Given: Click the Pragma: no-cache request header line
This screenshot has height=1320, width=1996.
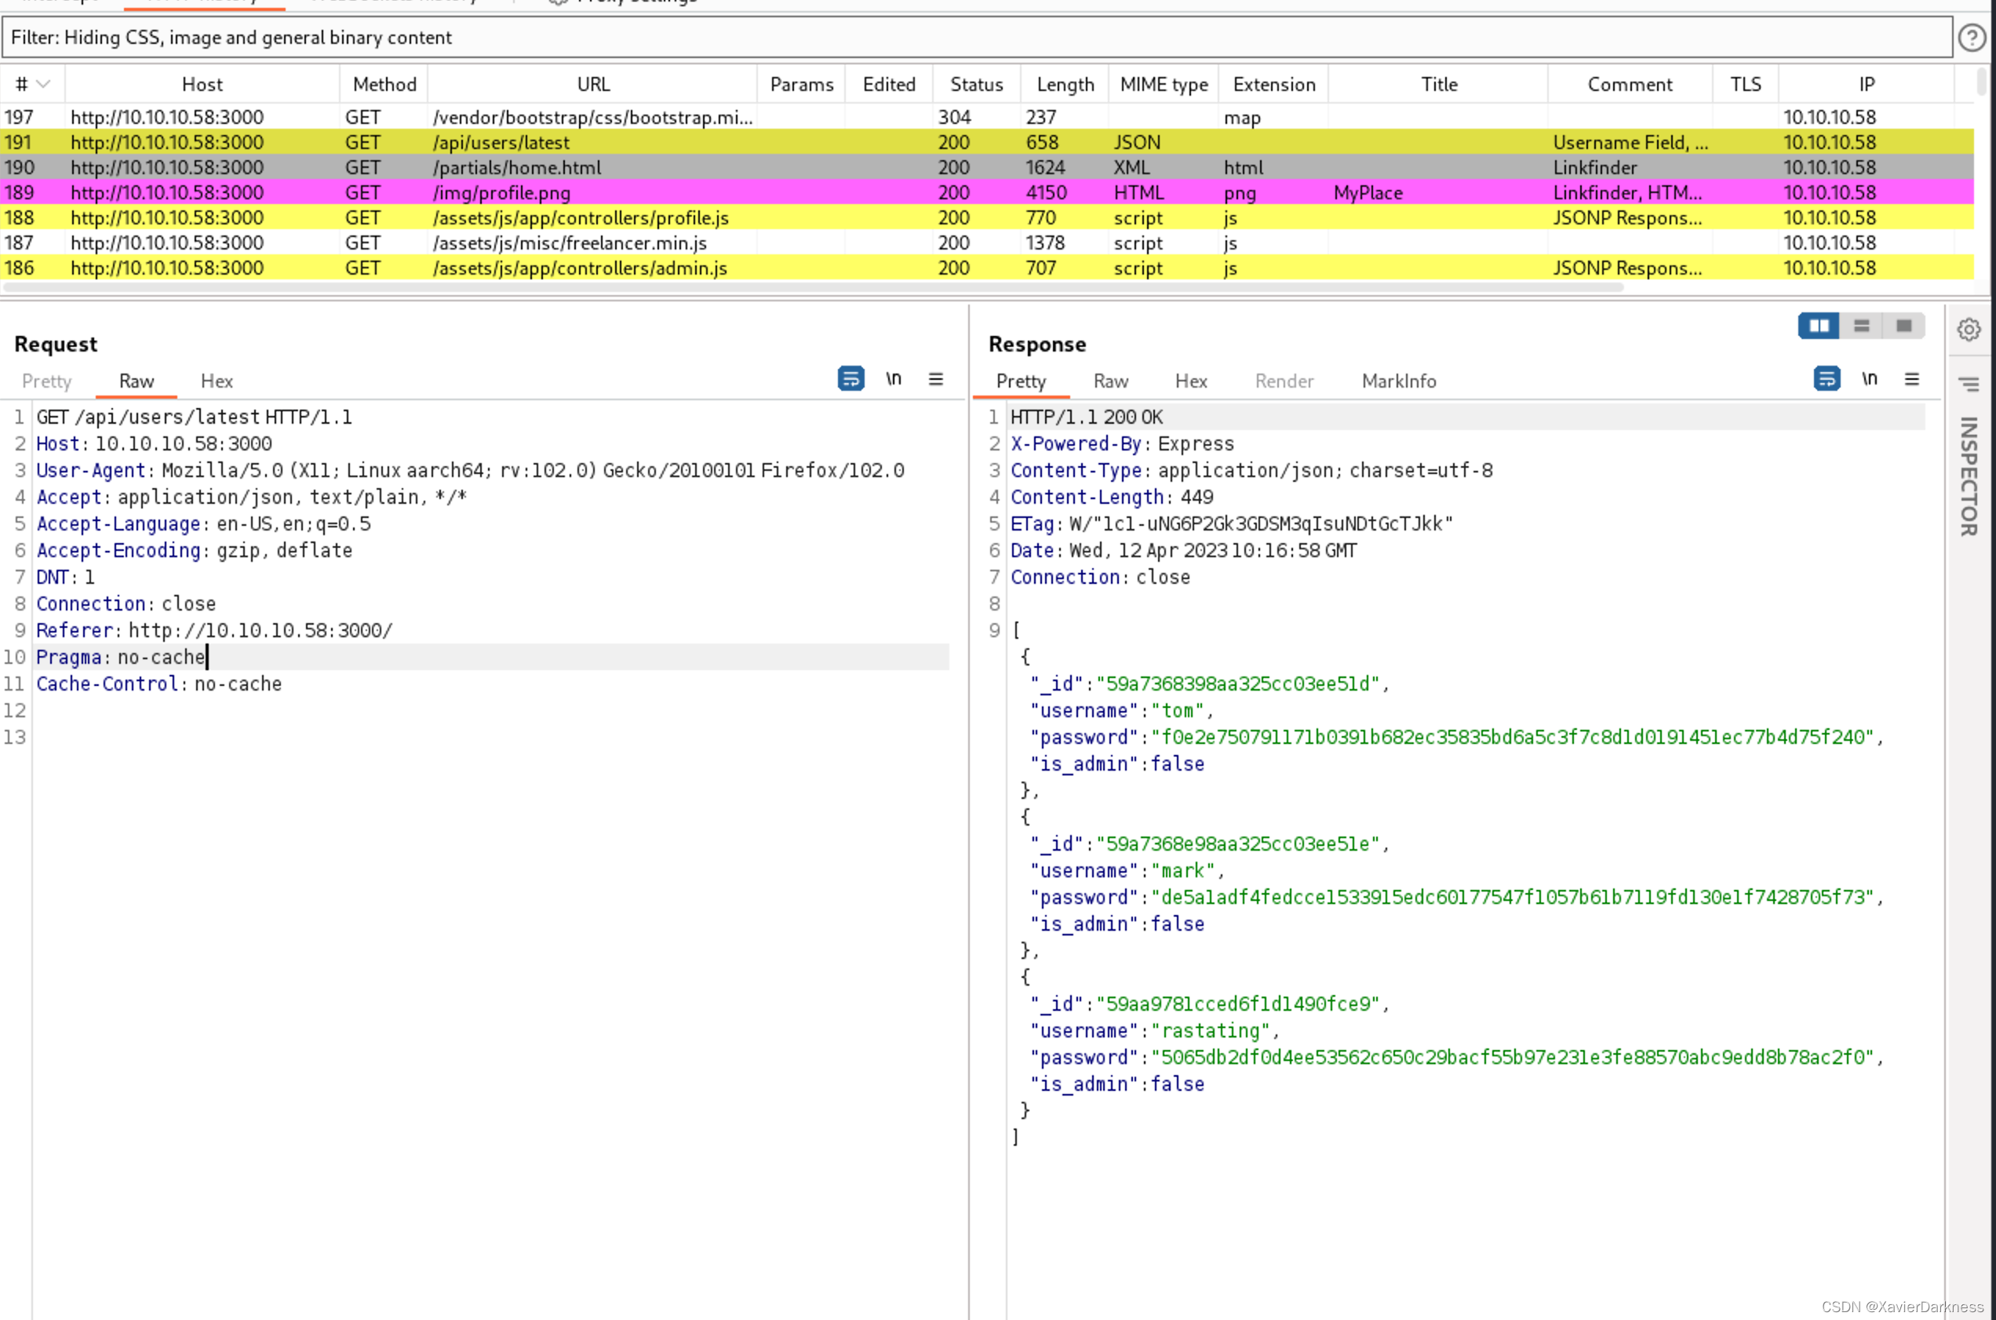Looking at the screenshot, I should (x=120, y=658).
